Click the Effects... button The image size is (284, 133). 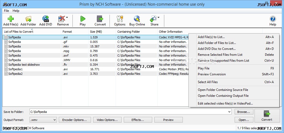point(138,120)
